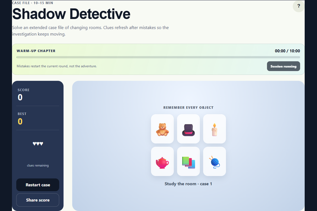Click the Shadow Detective title
The height and width of the screenshot is (211, 317).
[71, 14]
